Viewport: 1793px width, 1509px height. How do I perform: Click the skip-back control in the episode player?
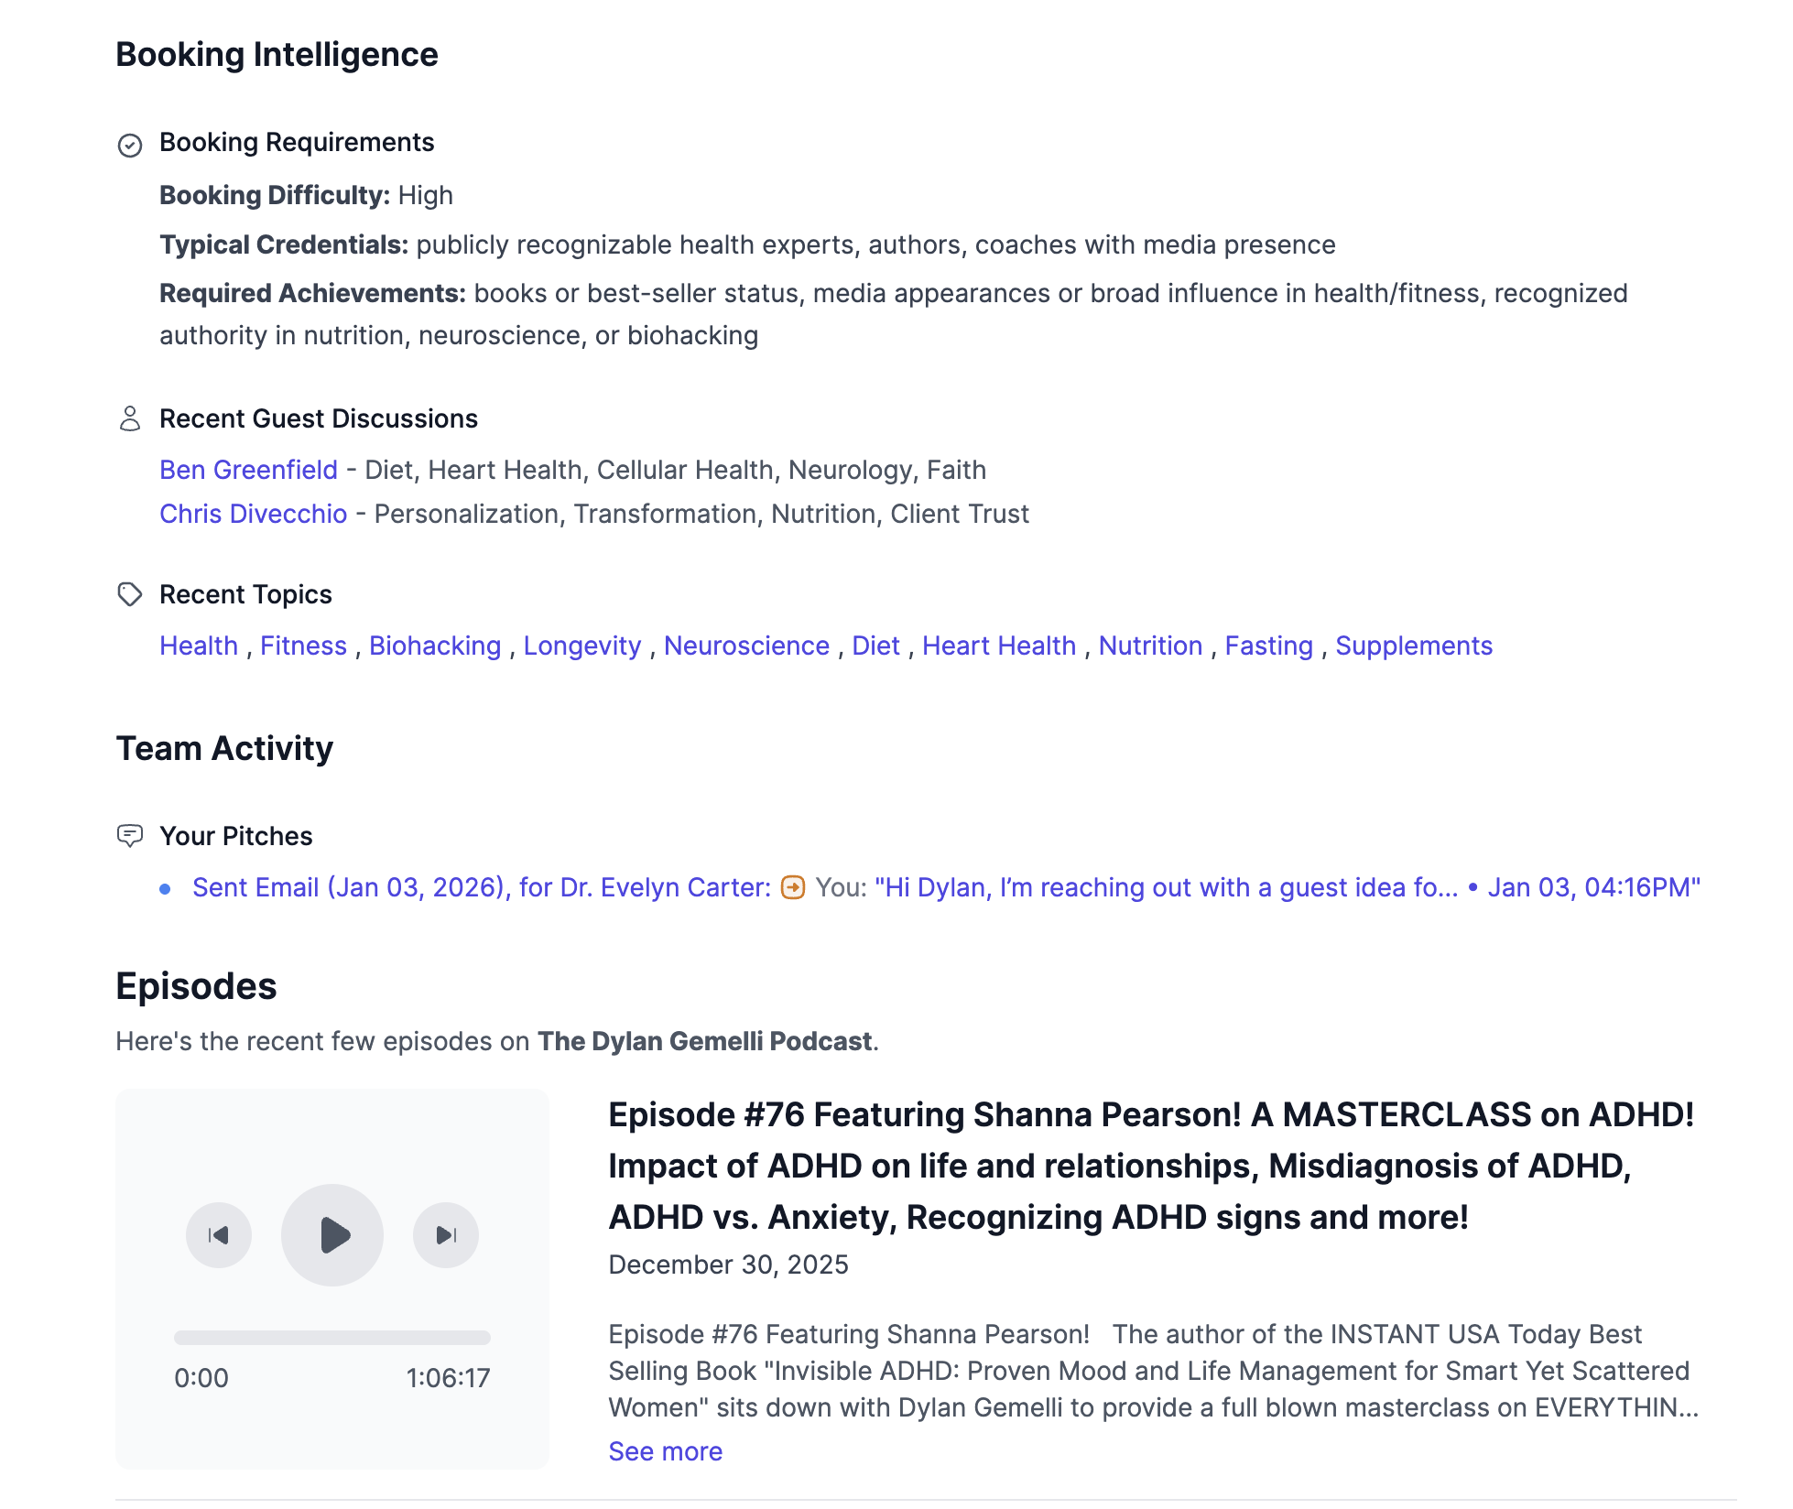click(218, 1234)
